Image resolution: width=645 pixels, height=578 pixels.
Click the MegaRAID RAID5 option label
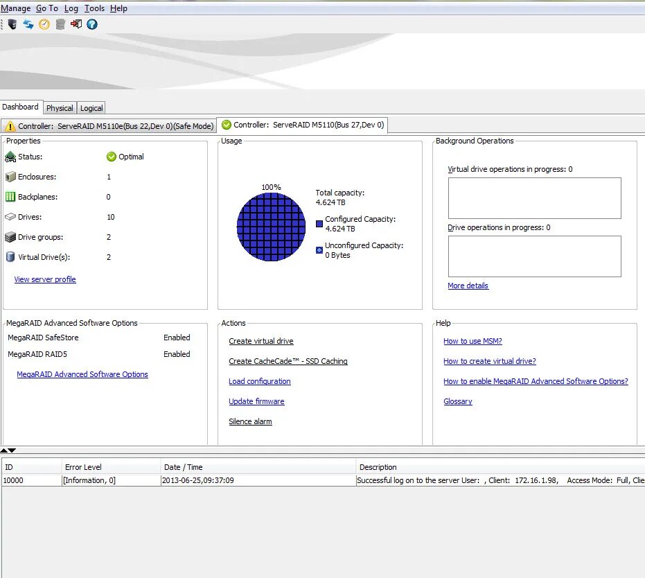pyautogui.click(x=37, y=354)
